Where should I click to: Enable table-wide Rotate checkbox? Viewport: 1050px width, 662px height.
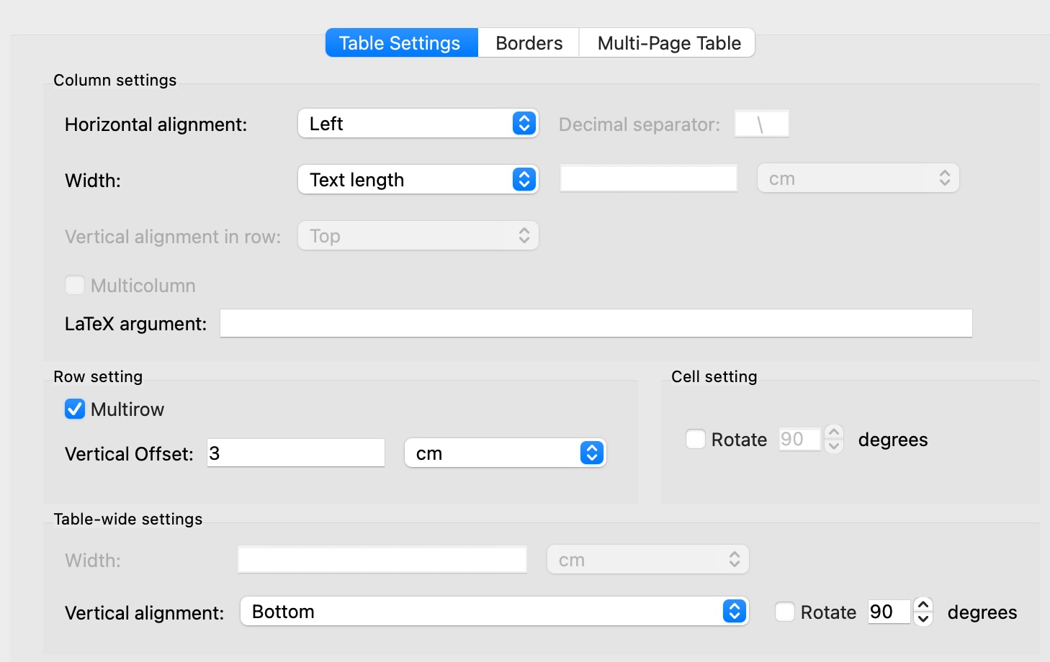(785, 612)
